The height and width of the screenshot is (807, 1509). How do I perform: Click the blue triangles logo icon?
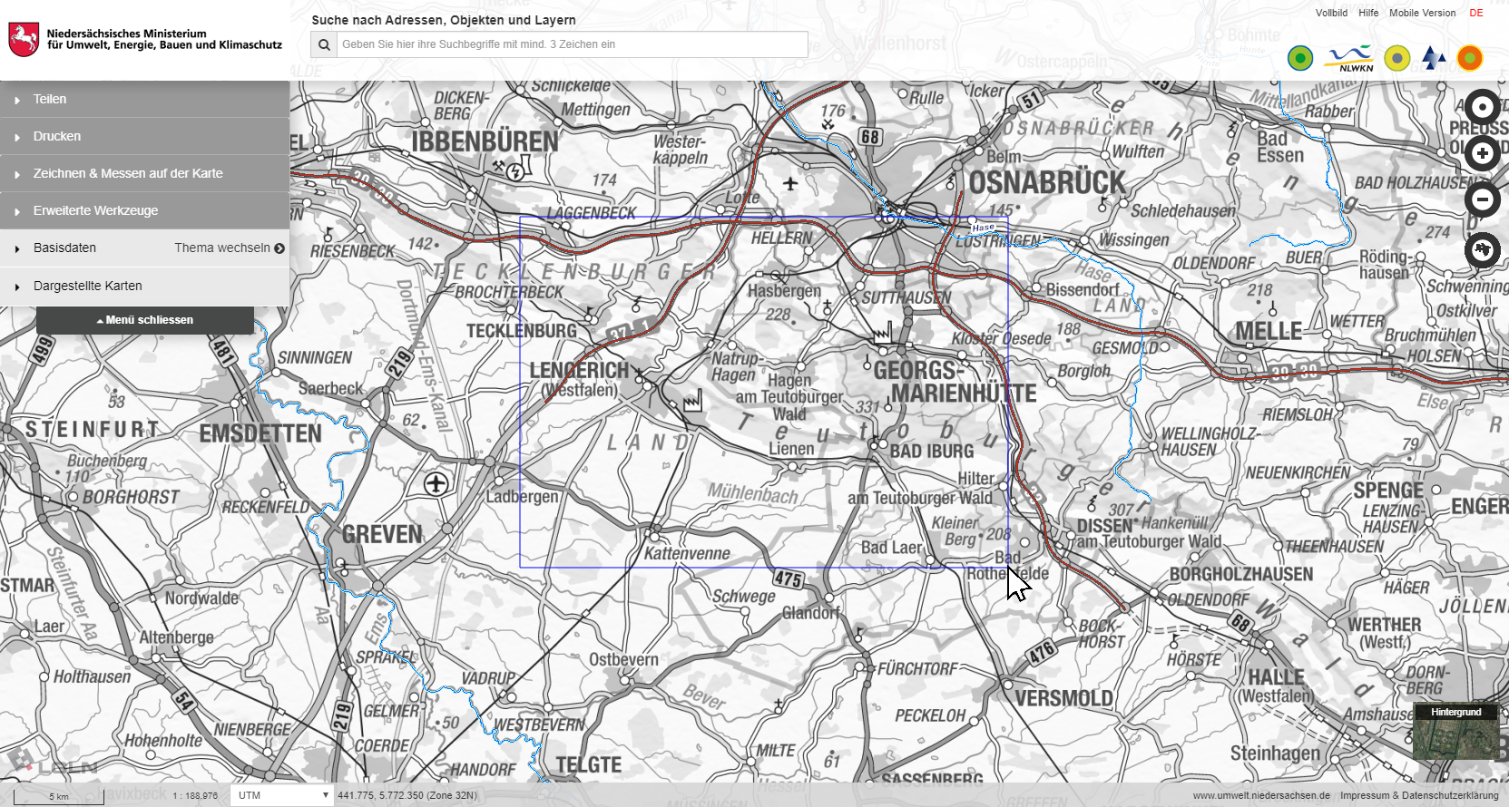pyautogui.click(x=1434, y=58)
